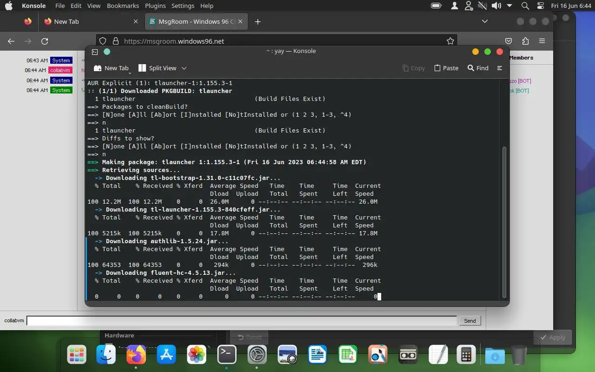Image resolution: width=595 pixels, height=372 pixels.
Task: Click the Firefox icon in the dock
Action: point(136,355)
